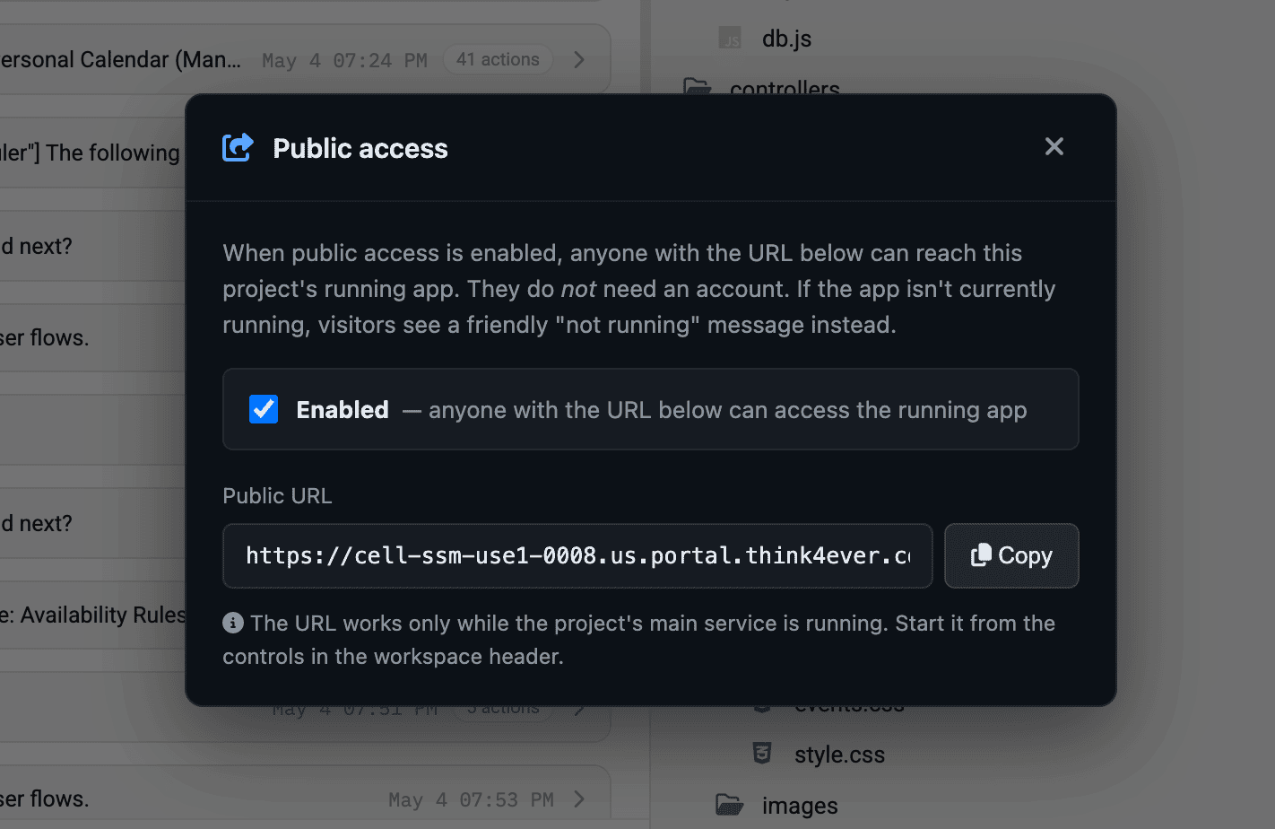
Task: Click the 'Public URL' label
Action: (277, 496)
